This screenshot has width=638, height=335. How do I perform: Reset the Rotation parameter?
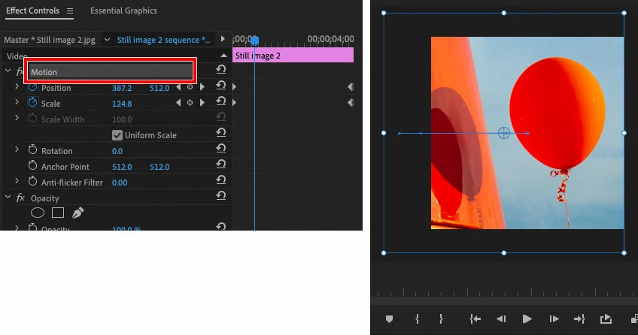(x=221, y=149)
